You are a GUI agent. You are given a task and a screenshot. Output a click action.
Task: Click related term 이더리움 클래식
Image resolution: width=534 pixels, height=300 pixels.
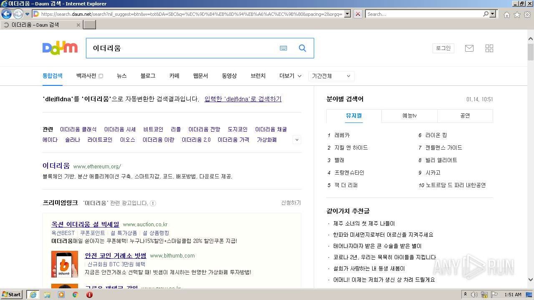(78, 130)
